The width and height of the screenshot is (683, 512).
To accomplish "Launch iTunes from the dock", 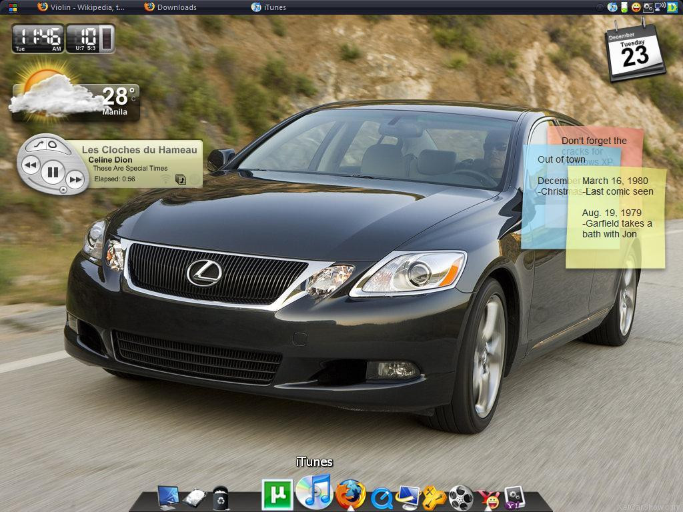I will 314,491.
